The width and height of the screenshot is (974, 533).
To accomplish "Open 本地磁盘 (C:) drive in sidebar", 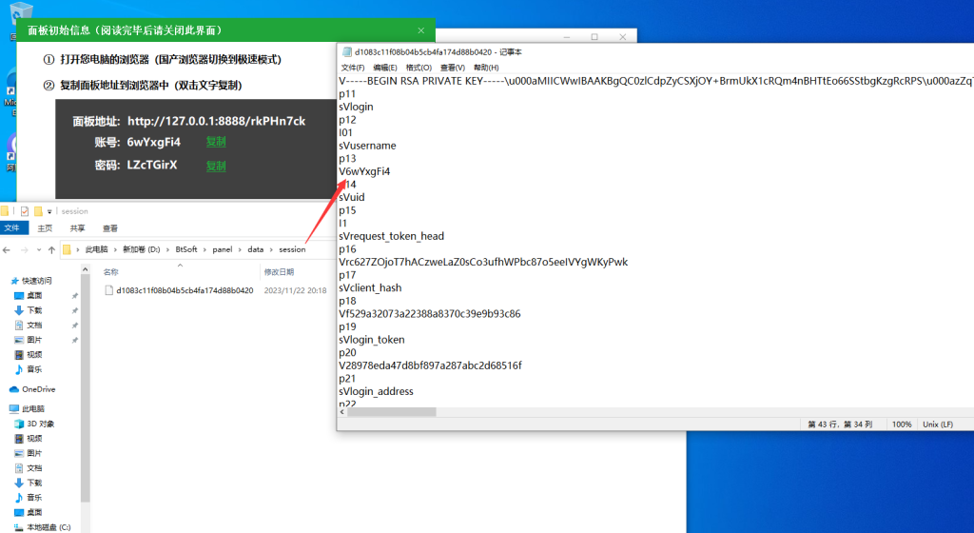I will click(48, 526).
